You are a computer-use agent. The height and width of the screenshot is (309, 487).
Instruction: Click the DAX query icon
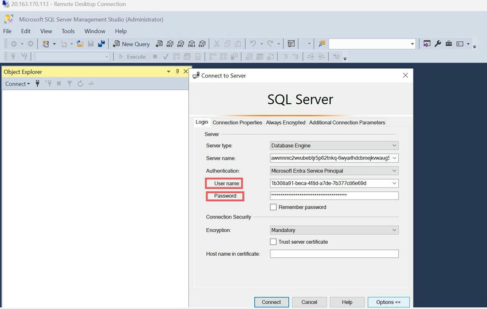click(202, 44)
